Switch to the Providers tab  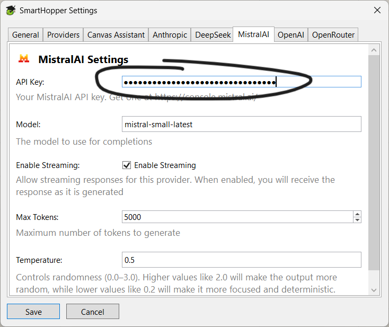(63, 35)
